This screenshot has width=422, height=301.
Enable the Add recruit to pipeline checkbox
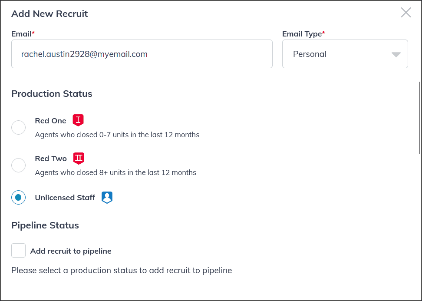point(18,250)
